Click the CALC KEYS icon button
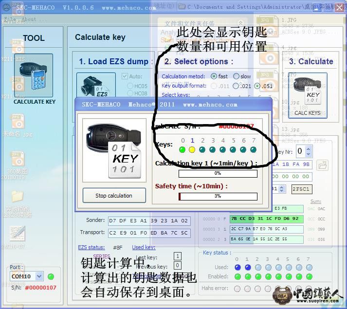Viewport: 347px width, 309px height. 308,95
